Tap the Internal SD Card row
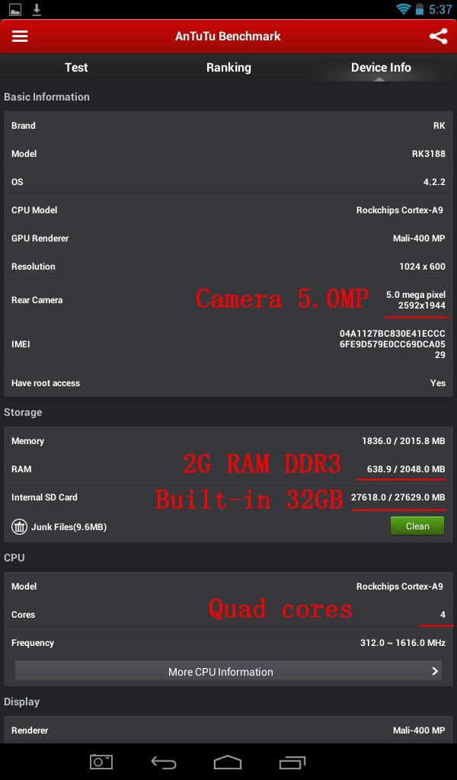Viewport: 457px width, 780px height. [228, 497]
